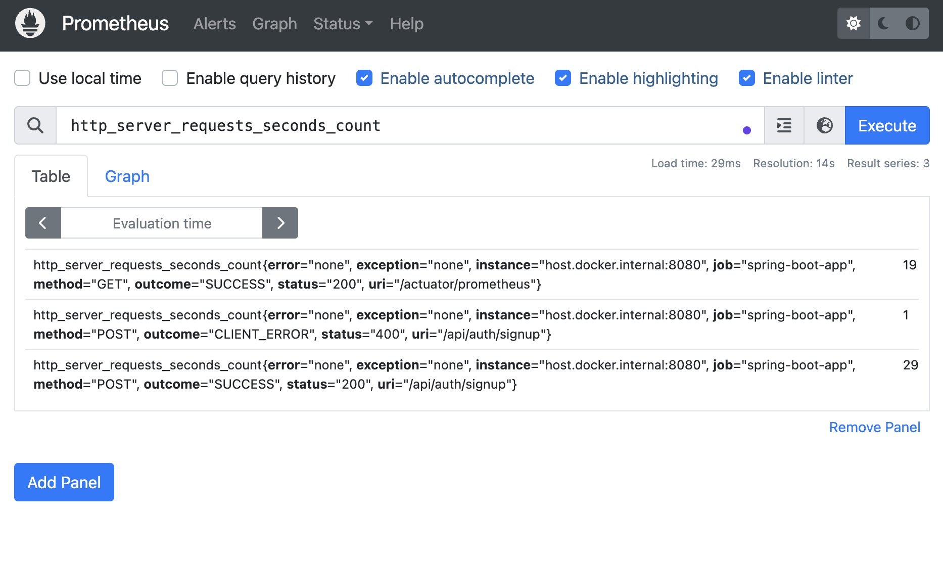
Task: Add a new query panel
Action: click(64, 482)
